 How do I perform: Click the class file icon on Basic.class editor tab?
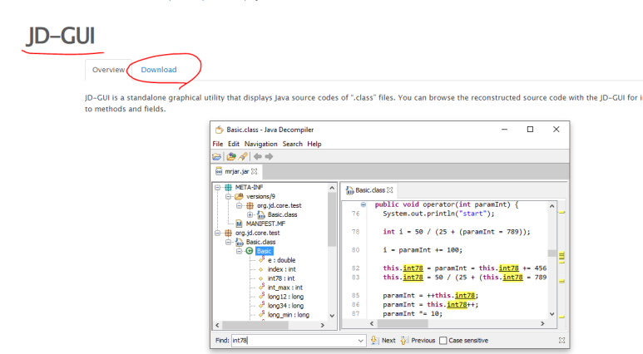tap(349, 190)
